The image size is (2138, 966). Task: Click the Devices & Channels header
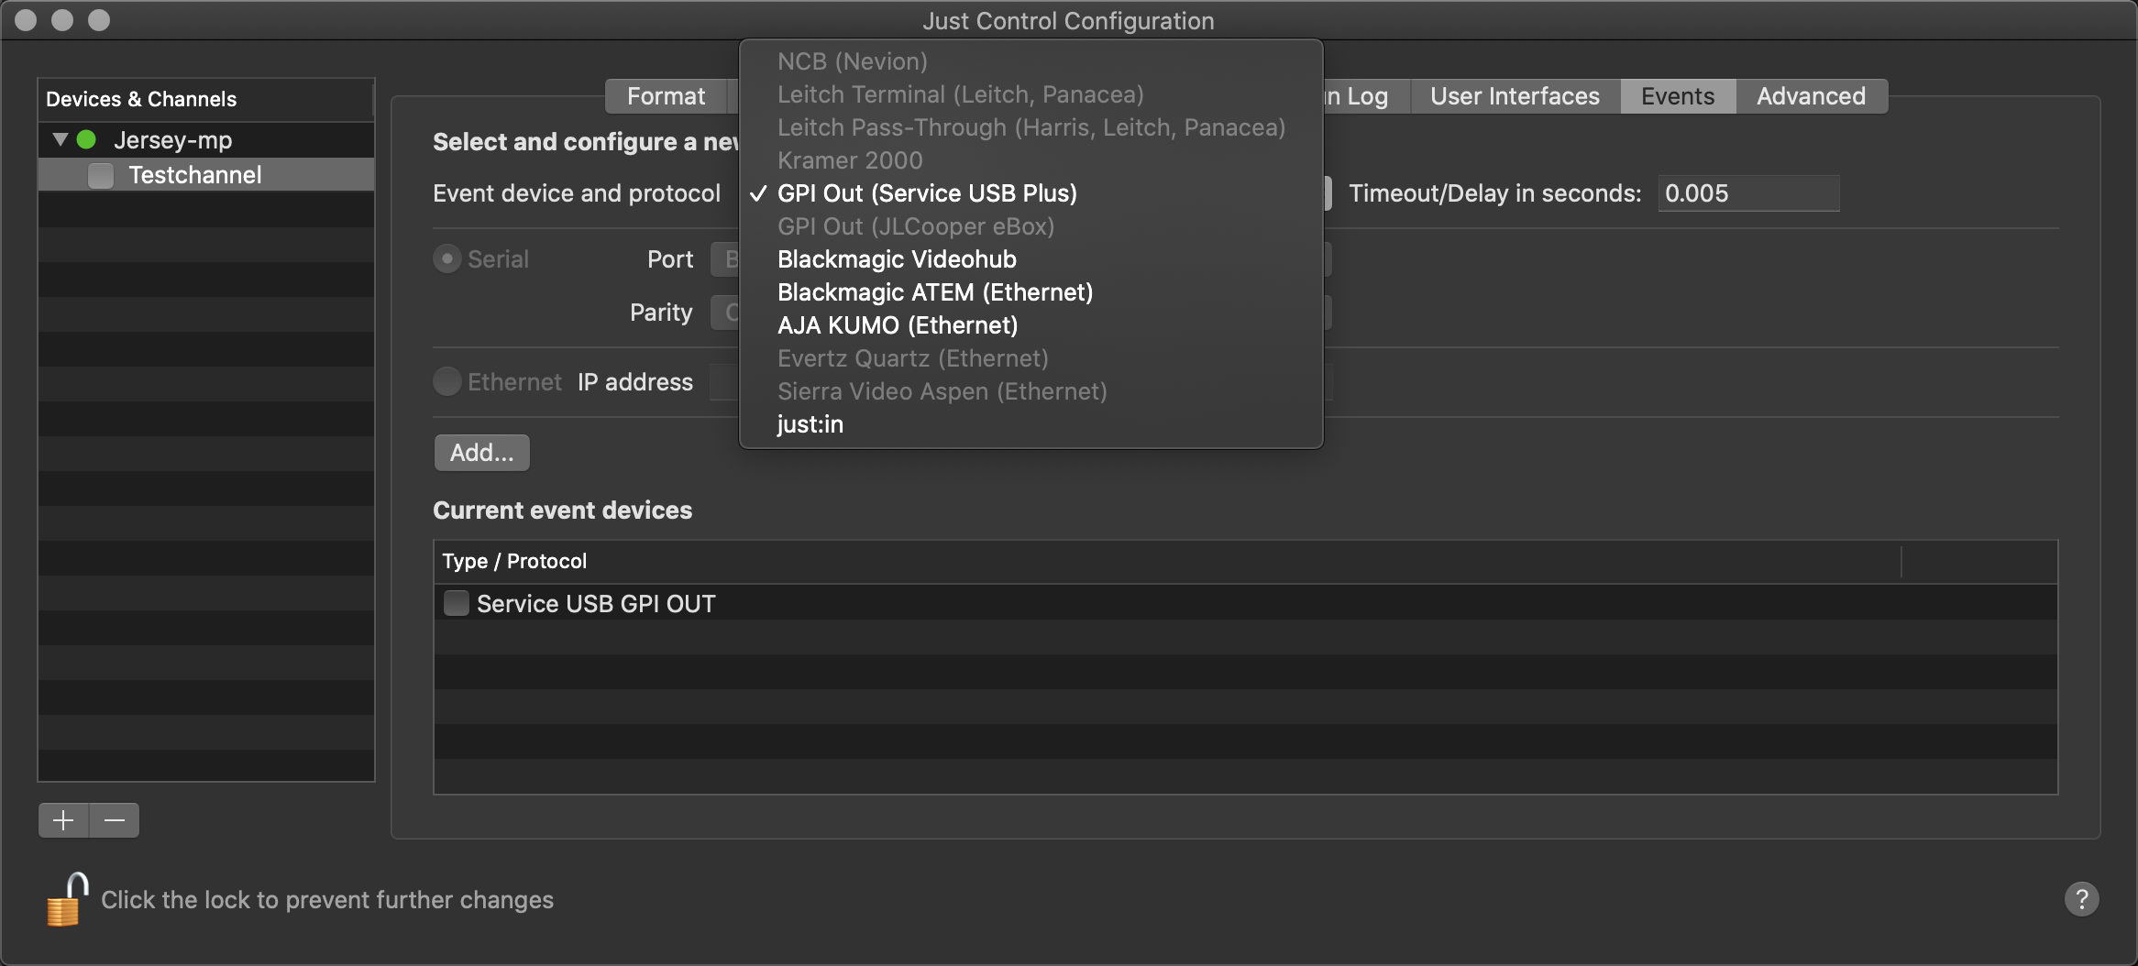pos(206,99)
